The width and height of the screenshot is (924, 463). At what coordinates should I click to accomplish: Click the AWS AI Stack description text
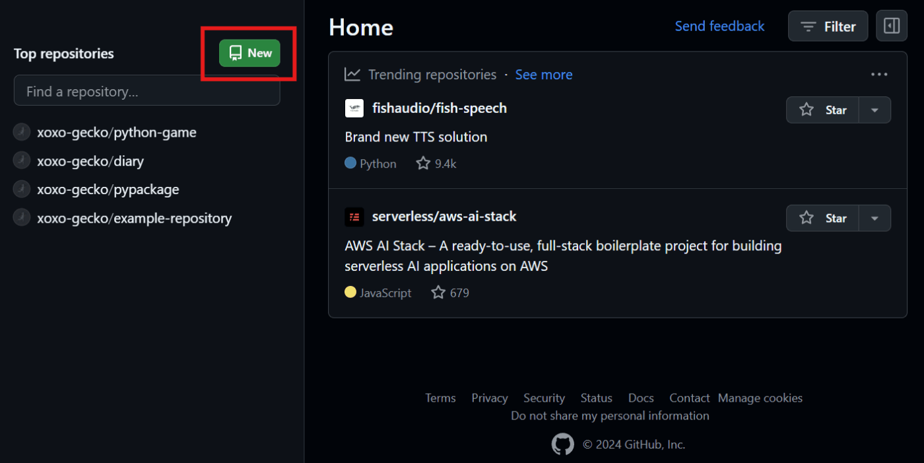(x=563, y=256)
